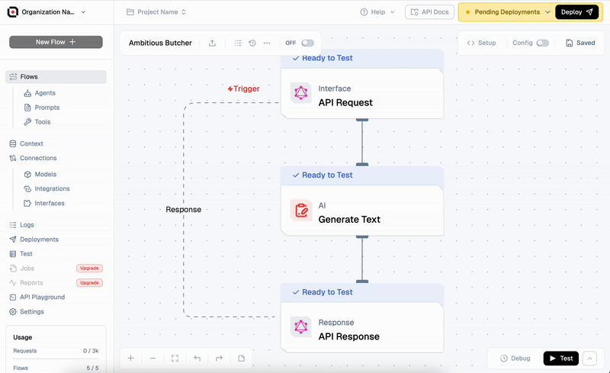Image resolution: width=610 pixels, height=373 pixels.
Task: Open the version history clock icon
Action: 252,43
